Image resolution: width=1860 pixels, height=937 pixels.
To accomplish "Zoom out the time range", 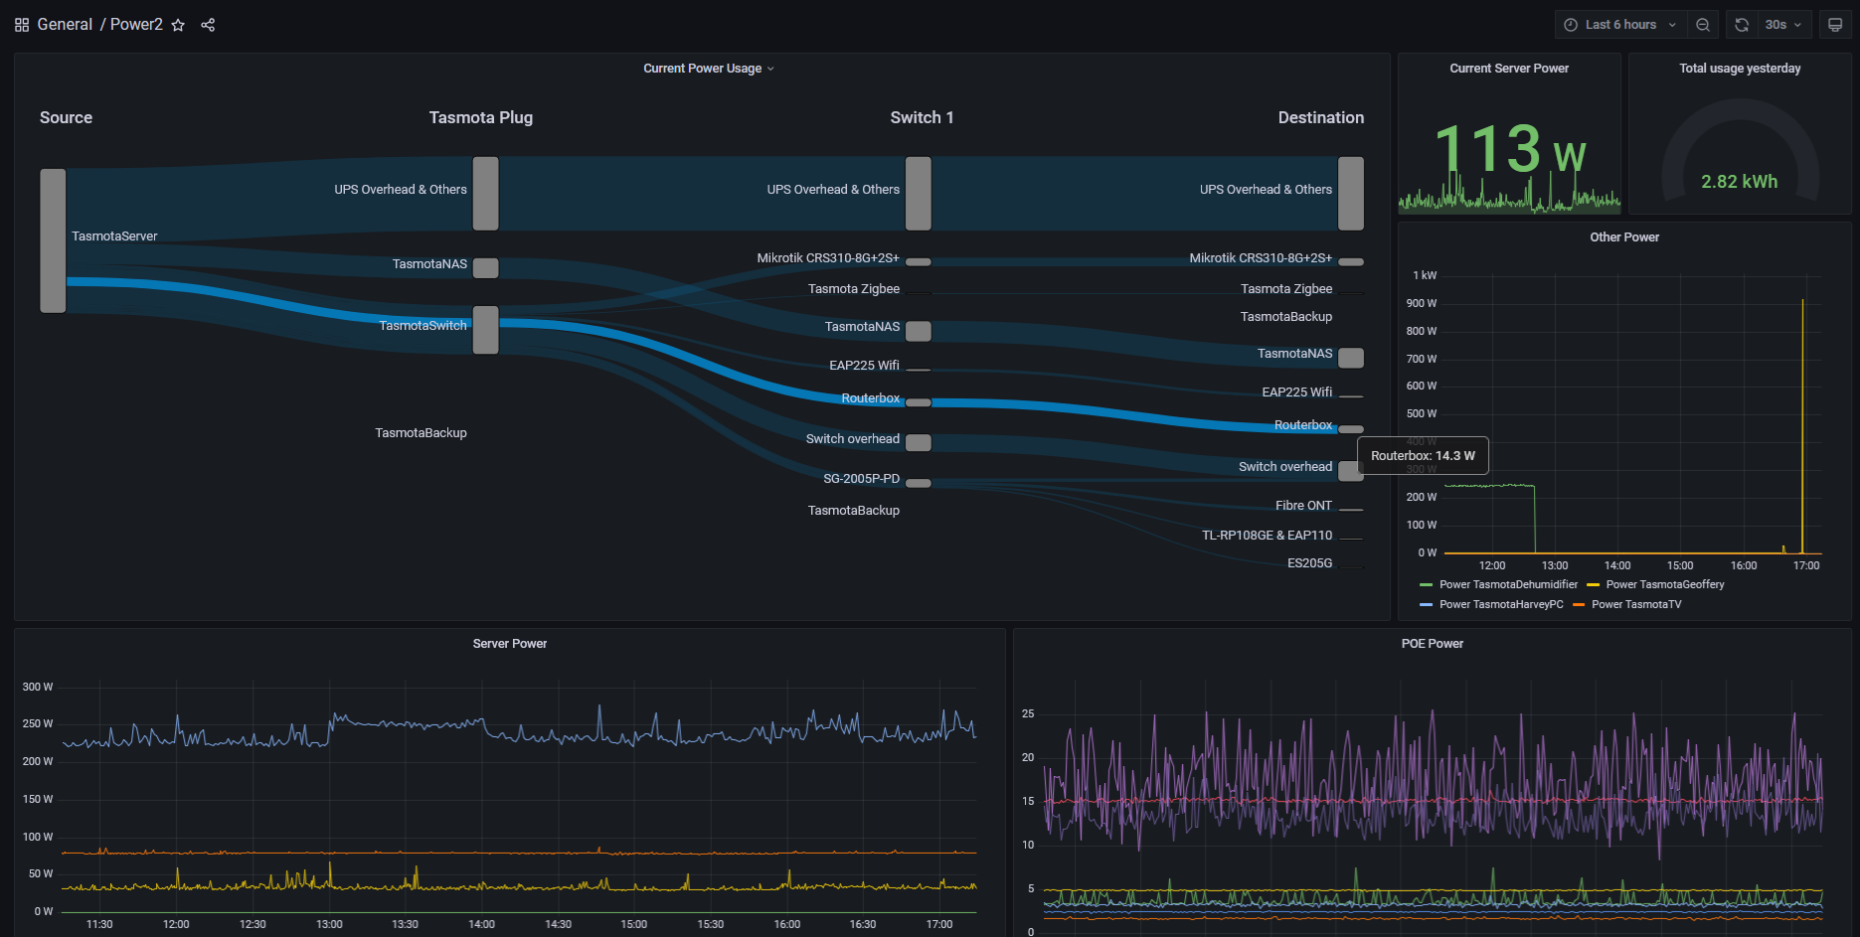I will pos(1703,25).
